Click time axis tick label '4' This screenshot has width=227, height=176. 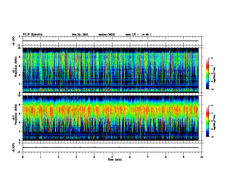[94, 157]
